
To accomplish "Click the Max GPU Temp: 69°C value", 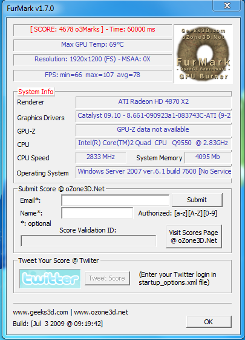I will 93,45.
